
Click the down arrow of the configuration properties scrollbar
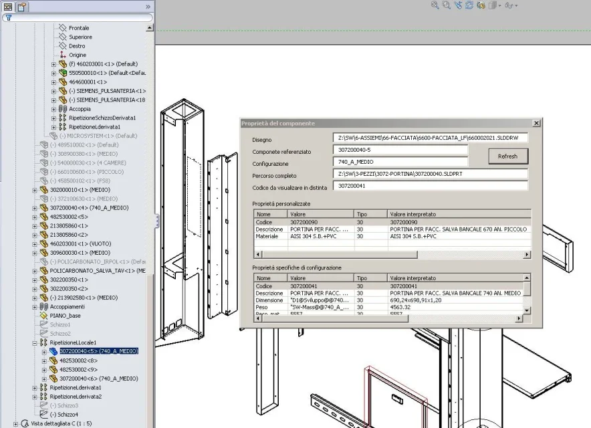click(x=527, y=310)
